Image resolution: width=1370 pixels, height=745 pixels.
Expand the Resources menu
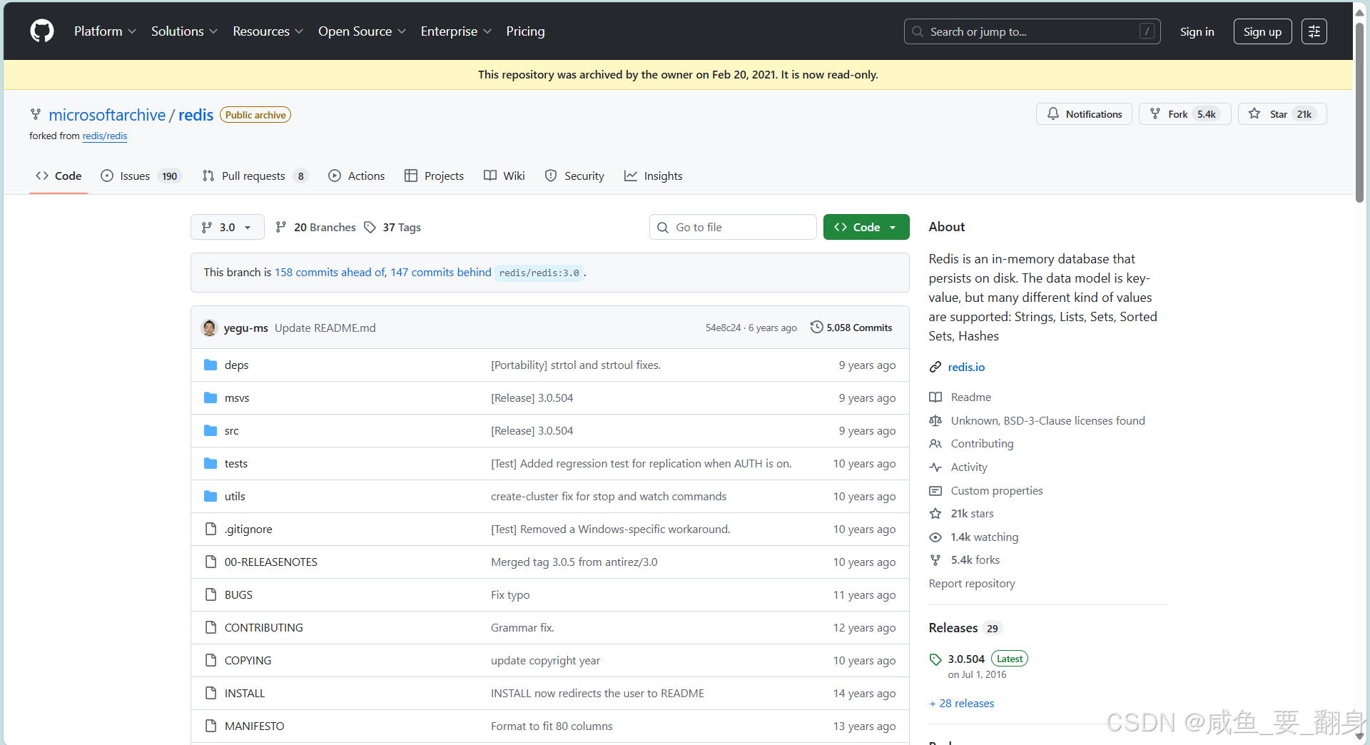pos(268,31)
